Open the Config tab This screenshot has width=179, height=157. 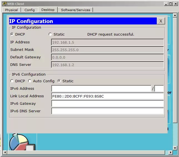point(29,10)
